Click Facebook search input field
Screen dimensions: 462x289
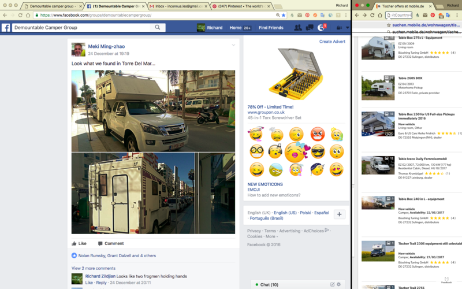click(81, 27)
